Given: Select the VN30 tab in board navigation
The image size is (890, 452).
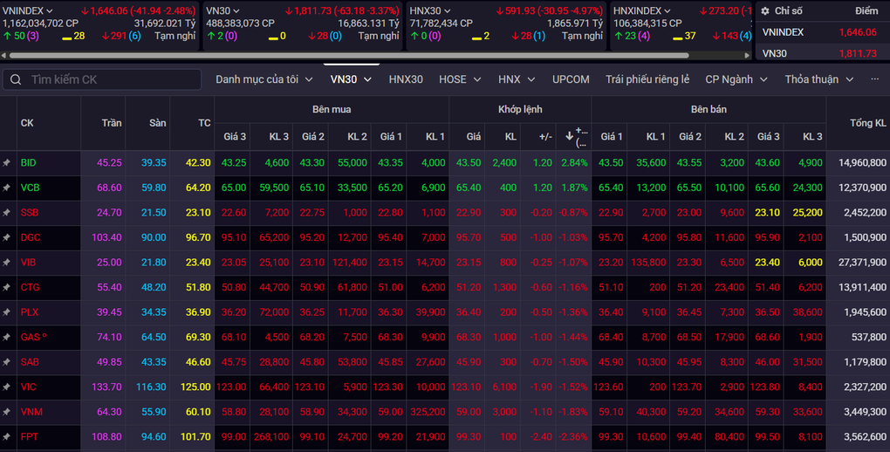Looking at the screenshot, I should click(351, 79).
